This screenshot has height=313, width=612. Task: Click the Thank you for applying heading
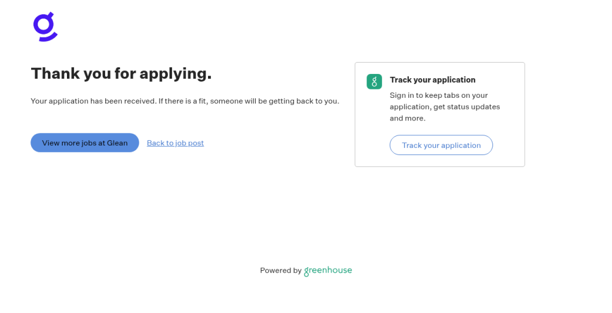(121, 73)
